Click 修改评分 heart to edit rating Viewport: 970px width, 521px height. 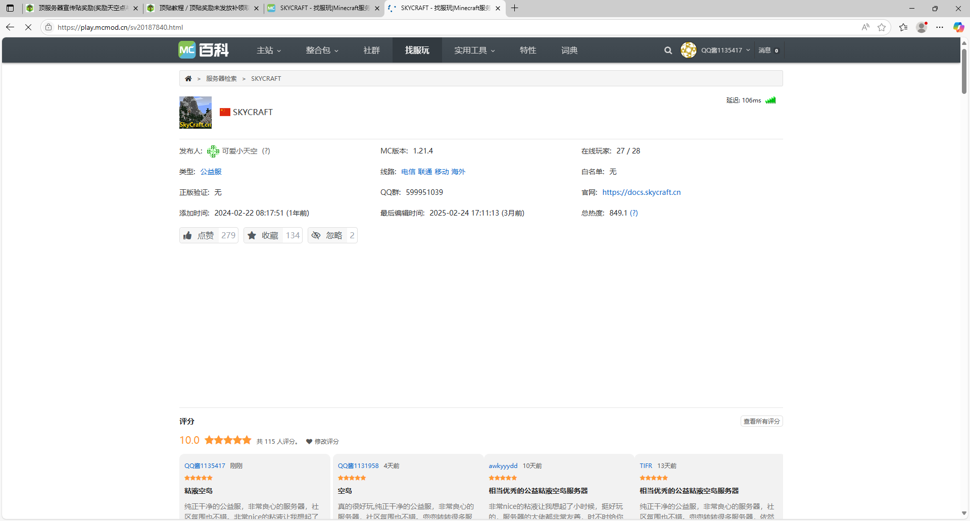[322, 441]
